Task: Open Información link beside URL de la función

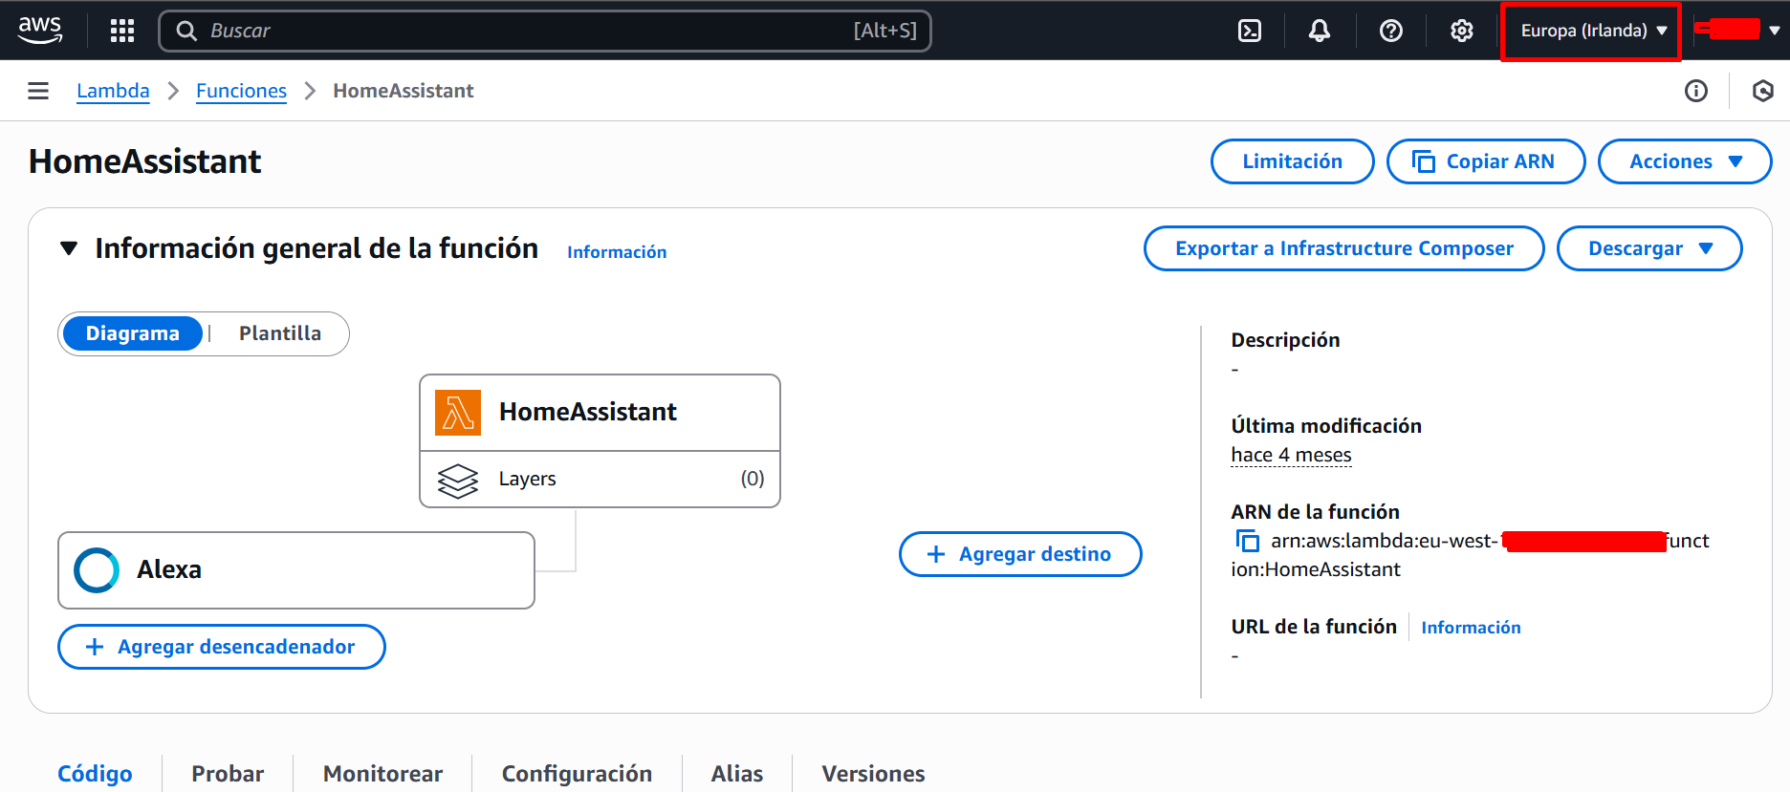Action: [1471, 628]
